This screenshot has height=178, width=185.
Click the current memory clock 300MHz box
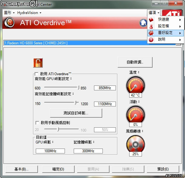88,151
